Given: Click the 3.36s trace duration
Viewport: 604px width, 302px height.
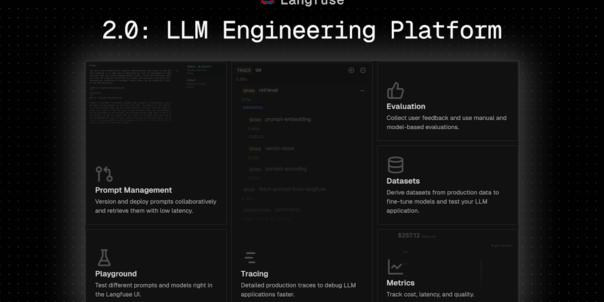Looking at the screenshot, I should pos(241,79).
